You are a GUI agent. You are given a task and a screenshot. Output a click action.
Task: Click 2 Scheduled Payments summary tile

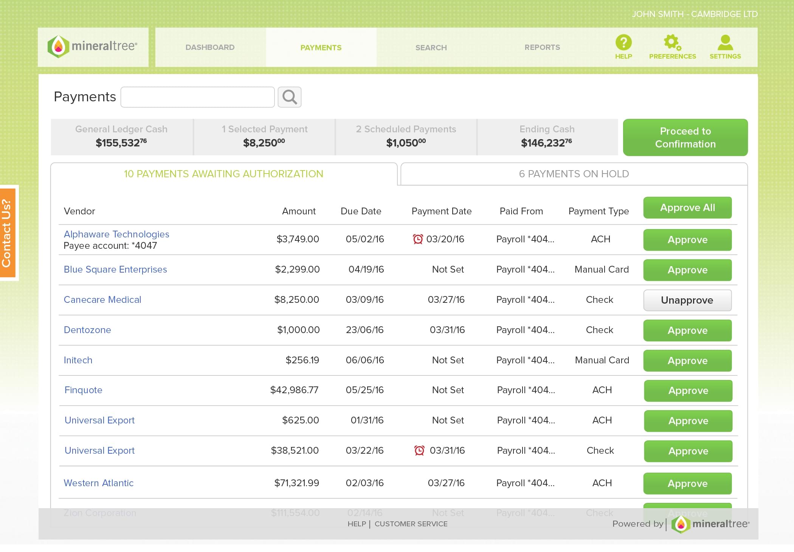406,137
